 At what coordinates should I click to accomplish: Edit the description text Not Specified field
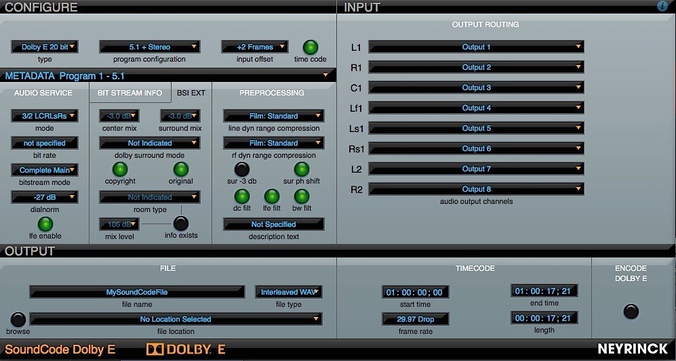coord(274,224)
